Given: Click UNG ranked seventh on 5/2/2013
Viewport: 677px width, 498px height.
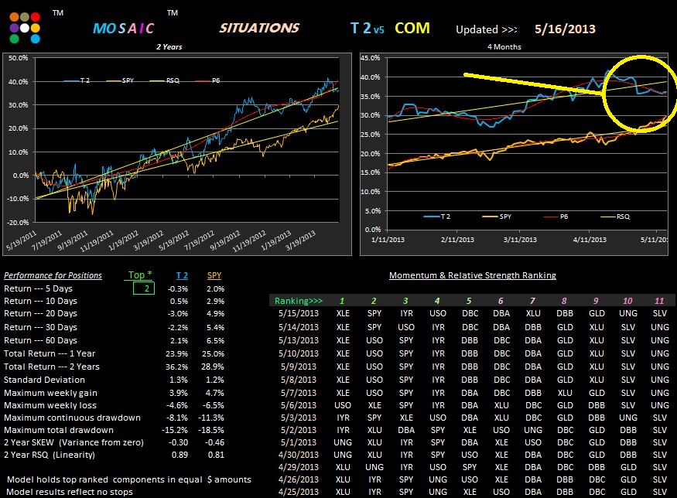Looking at the screenshot, I should tap(533, 430).
